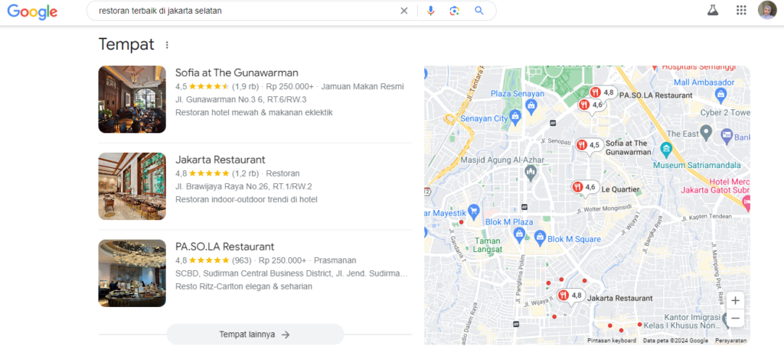The width and height of the screenshot is (784, 362).
Task: Click the Le Quartier 4,6 map pin
Action: [585, 187]
